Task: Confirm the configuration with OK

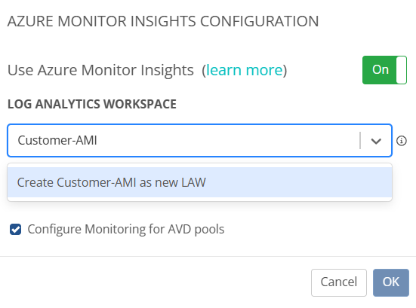Action: [391, 282]
